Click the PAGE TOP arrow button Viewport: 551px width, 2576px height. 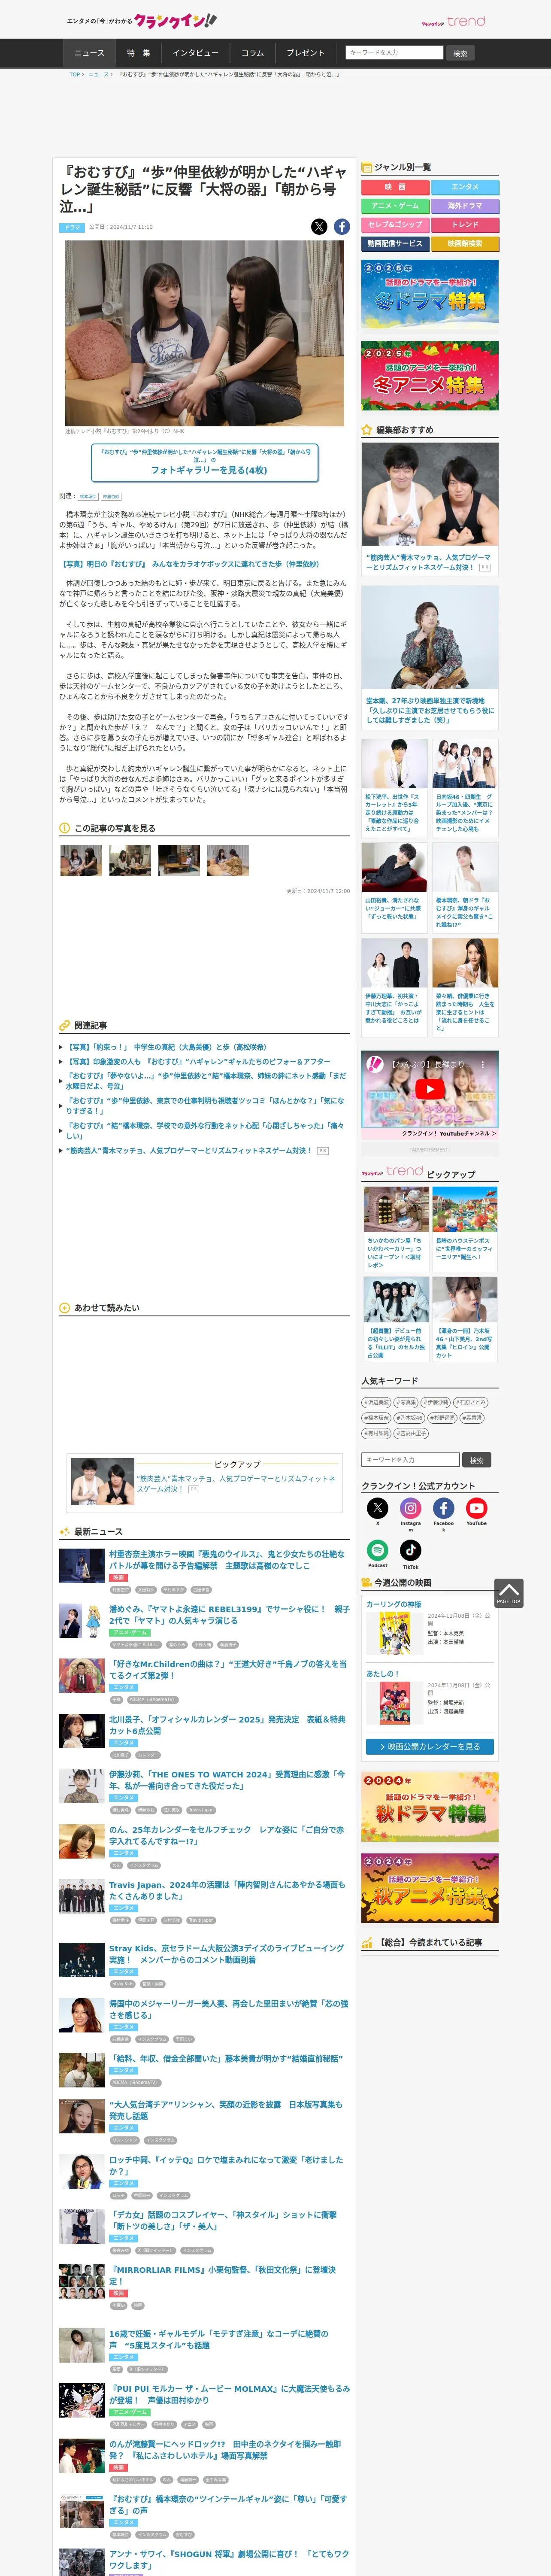508,1593
